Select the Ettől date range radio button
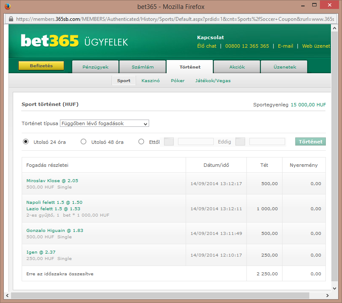Viewport: 342px width, 303px height. click(x=141, y=142)
